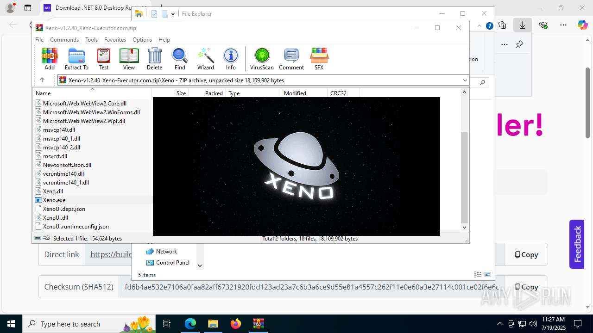Image resolution: width=593 pixels, height=333 pixels.
Task: Click the WinRAR file list scrollbar
Action: tap(465, 178)
